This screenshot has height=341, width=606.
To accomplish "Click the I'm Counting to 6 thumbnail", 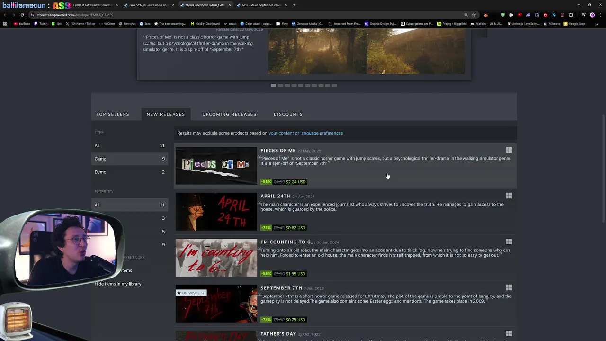I will (216, 258).
